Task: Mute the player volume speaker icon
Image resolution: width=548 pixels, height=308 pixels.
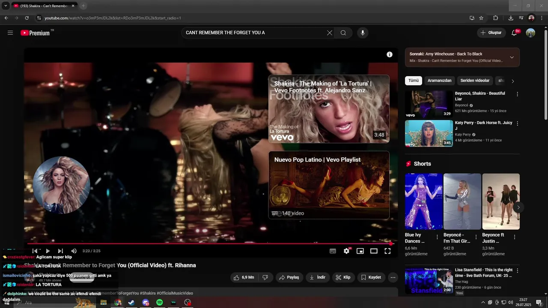Action: (x=74, y=251)
